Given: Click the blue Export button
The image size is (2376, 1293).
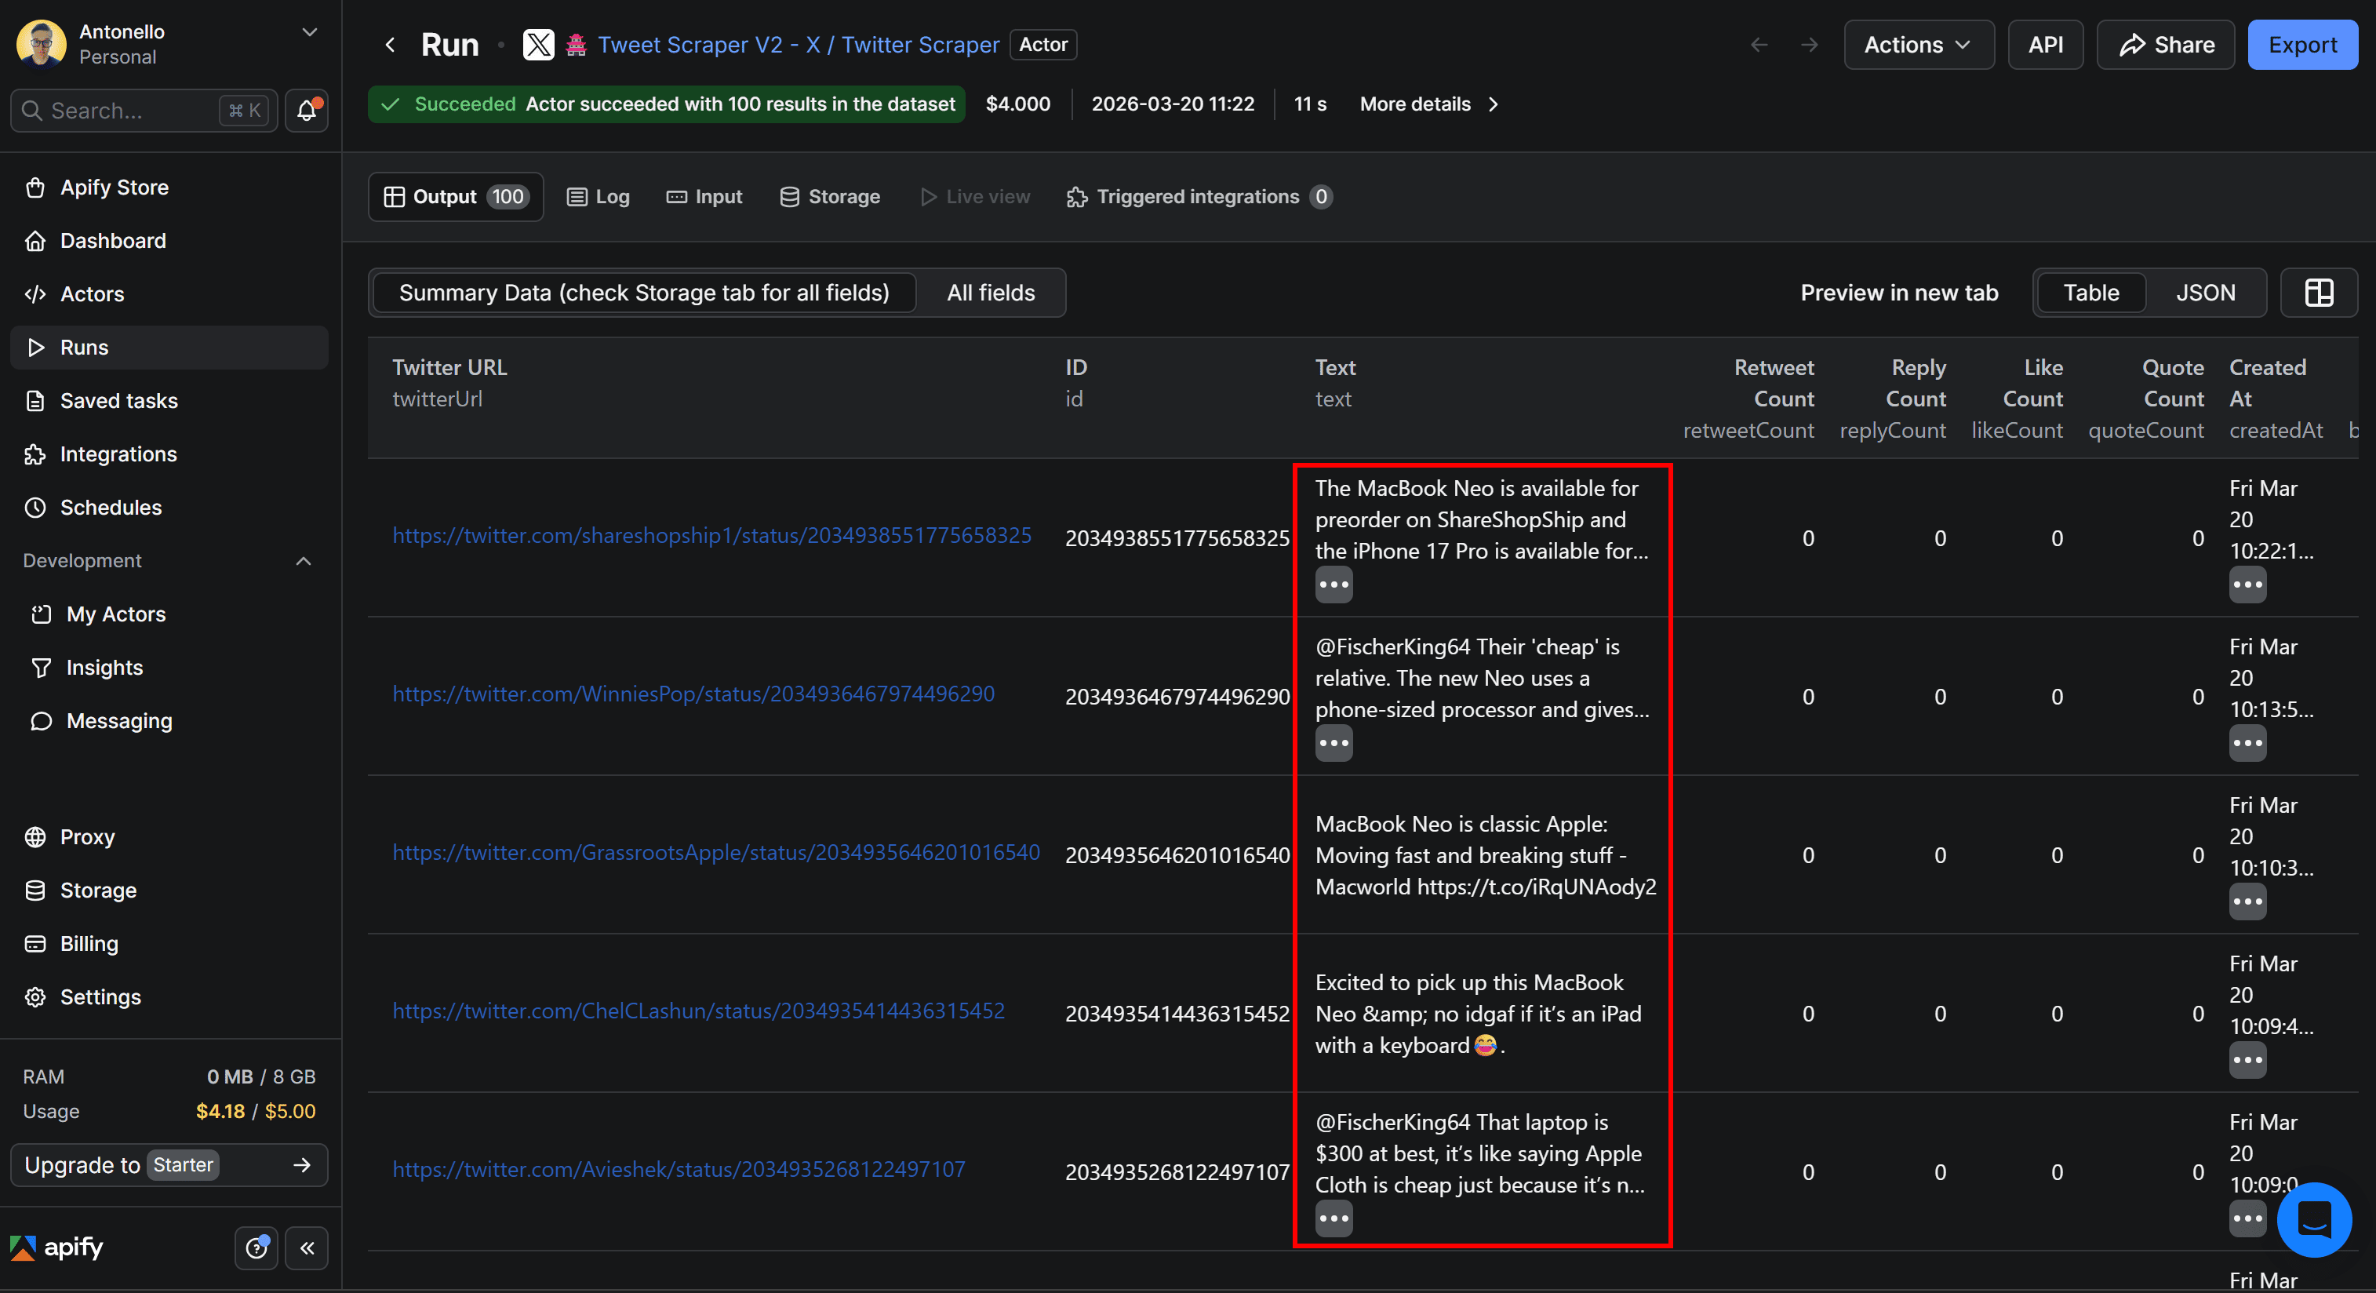Looking at the screenshot, I should point(2301,44).
